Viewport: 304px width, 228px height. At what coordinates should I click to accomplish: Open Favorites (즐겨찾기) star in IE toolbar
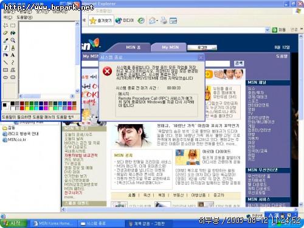(101, 21)
